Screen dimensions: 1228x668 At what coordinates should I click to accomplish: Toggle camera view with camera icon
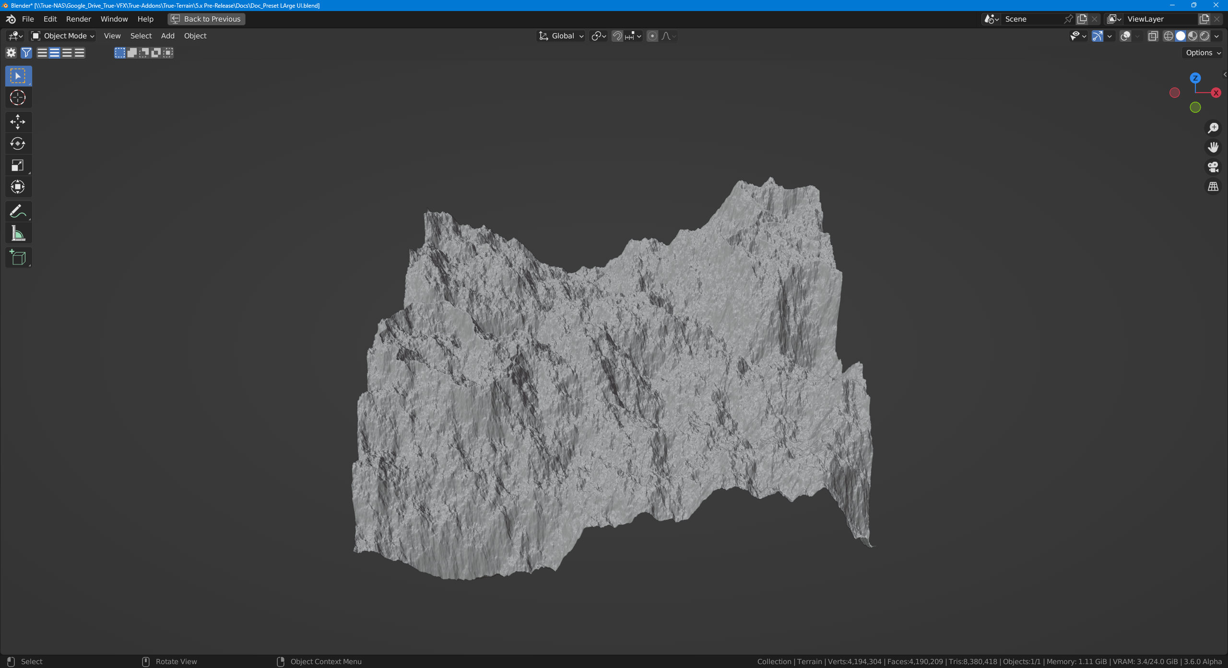pos(1213,167)
